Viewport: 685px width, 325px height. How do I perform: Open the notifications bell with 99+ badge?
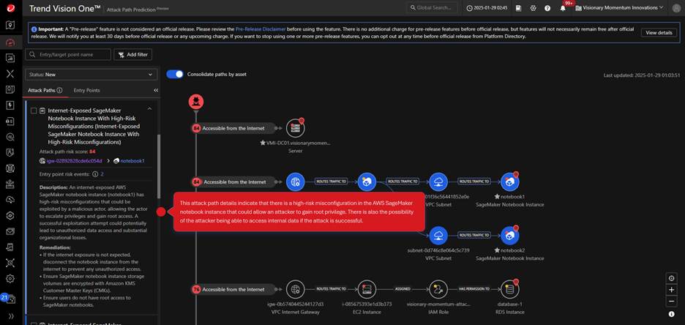pos(564,7)
